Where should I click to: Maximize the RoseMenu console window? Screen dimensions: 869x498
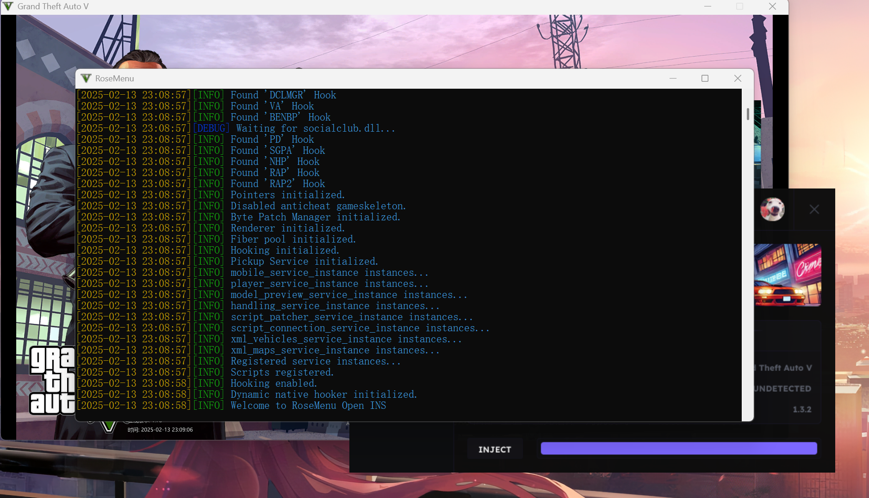tap(705, 79)
